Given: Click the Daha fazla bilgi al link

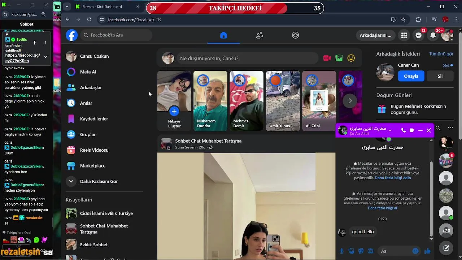Looking at the screenshot, I should (x=382, y=208).
